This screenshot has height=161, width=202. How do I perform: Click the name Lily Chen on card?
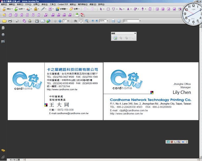(182, 93)
